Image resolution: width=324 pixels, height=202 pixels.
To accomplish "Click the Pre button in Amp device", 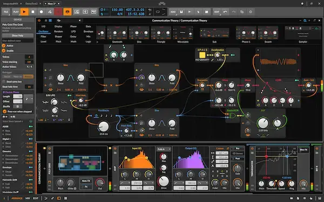I will coord(238,149).
